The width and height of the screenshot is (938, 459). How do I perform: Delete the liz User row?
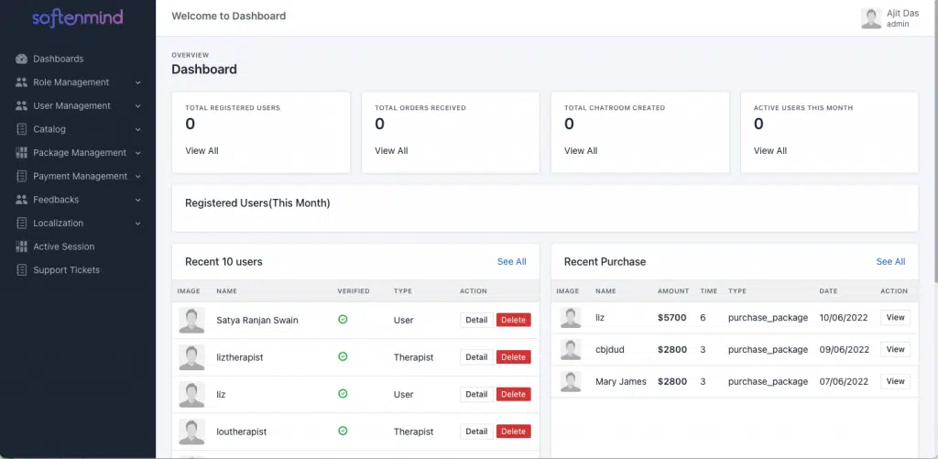pyautogui.click(x=513, y=394)
